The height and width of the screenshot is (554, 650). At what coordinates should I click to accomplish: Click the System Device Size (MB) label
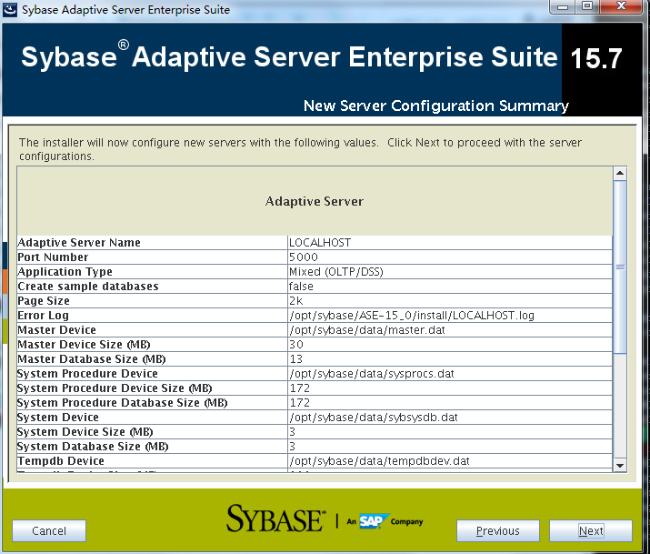[85, 432]
